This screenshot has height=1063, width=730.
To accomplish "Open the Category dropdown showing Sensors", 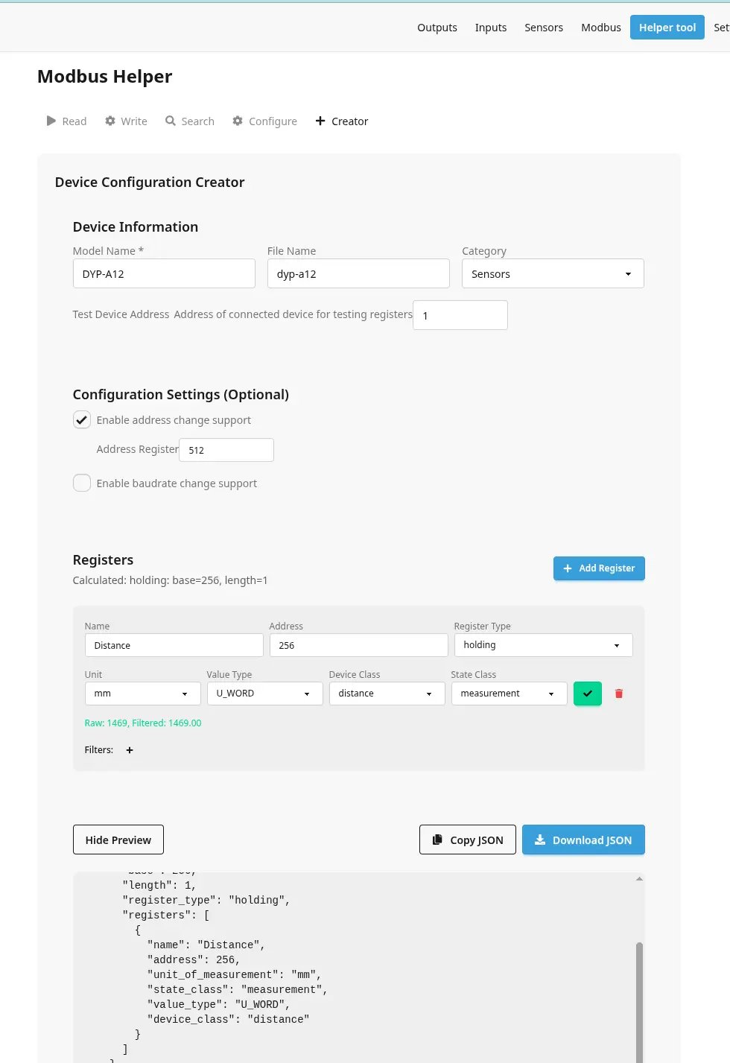I will [552, 273].
